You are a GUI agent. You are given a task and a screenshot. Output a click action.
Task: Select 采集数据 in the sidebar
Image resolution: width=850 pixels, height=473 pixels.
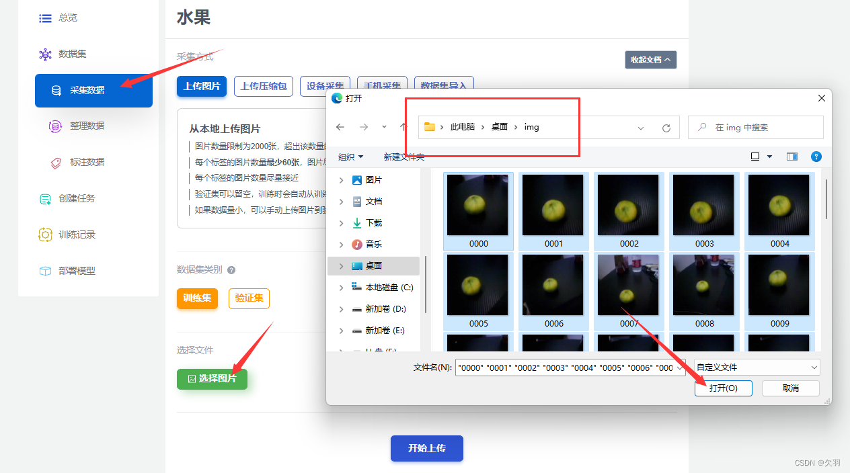point(93,90)
